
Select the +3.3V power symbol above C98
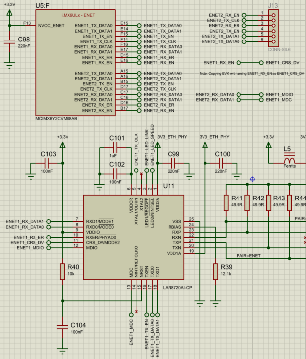9,13
